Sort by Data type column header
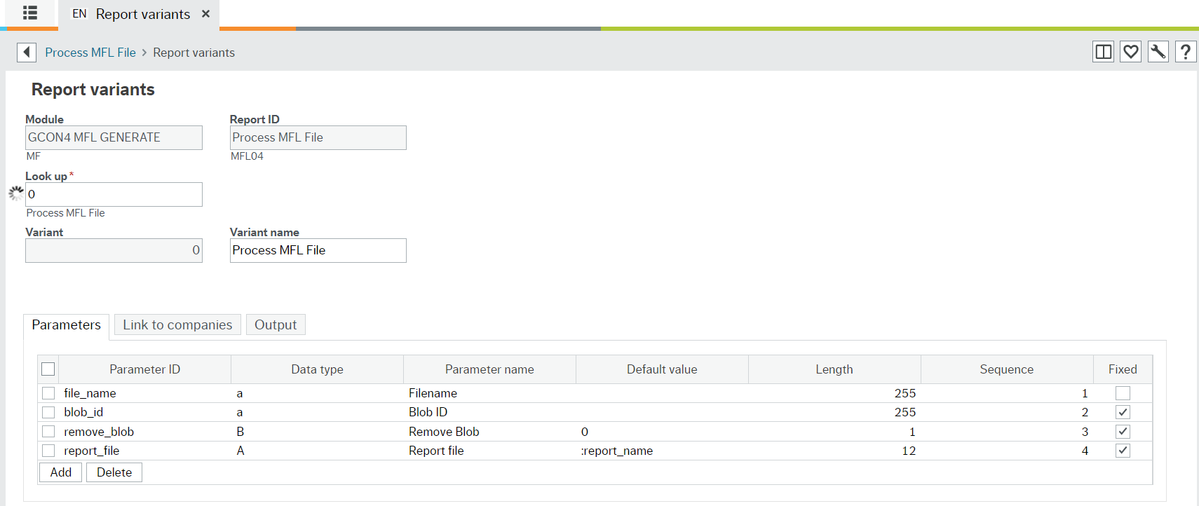Screen dimensions: 1199x506 (317, 369)
